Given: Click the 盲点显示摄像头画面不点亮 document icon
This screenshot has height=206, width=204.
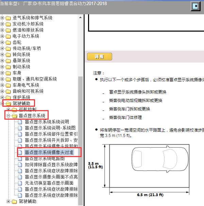Looking at the screenshot, I should [x=20, y=177].
